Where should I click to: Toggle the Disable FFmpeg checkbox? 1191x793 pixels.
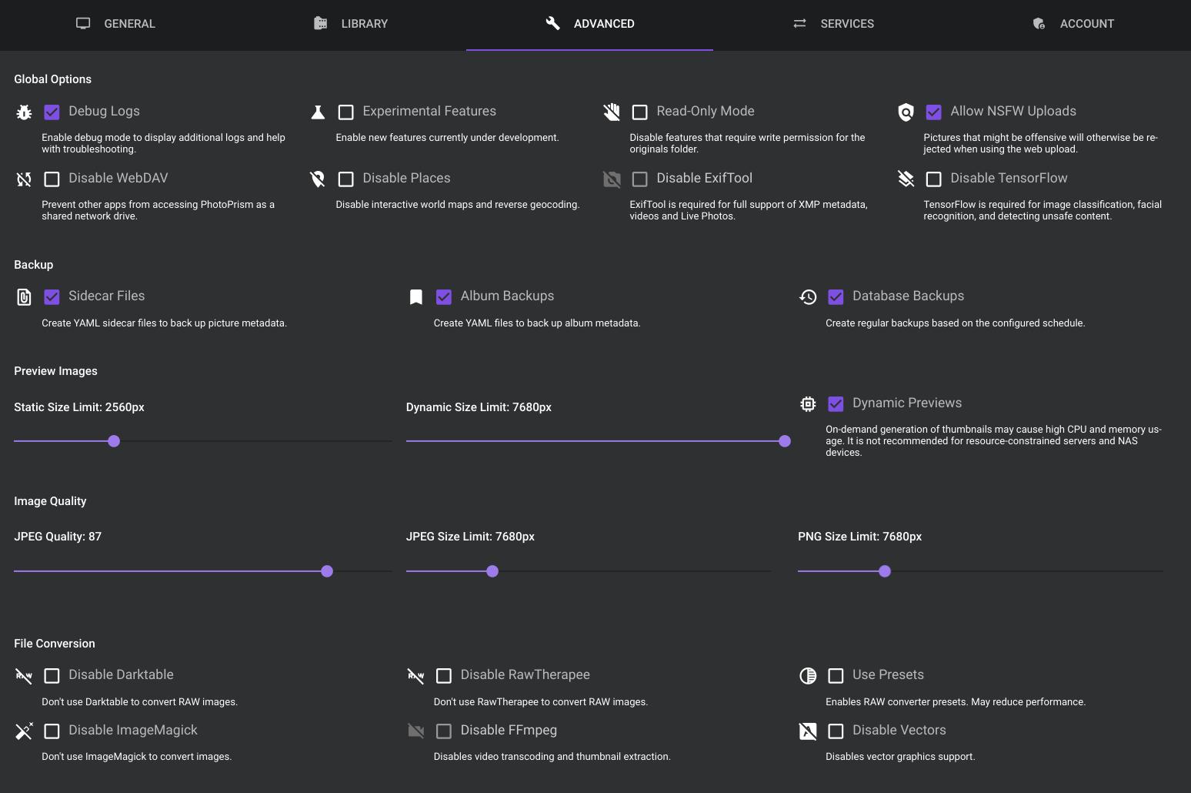pyautogui.click(x=444, y=731)
